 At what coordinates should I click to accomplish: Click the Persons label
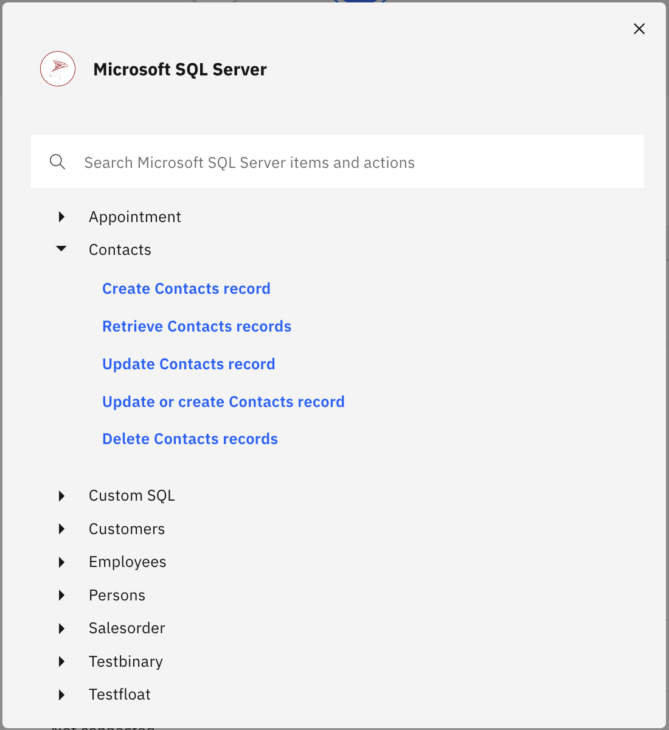click(x=117, y=595)
